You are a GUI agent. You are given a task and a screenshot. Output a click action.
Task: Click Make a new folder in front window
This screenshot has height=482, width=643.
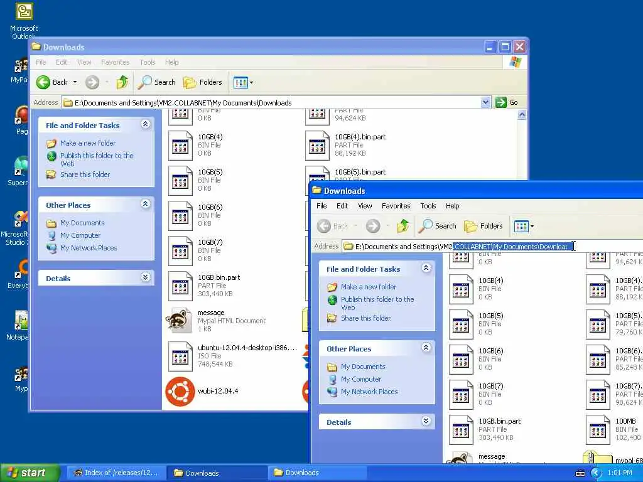[368, 287]
